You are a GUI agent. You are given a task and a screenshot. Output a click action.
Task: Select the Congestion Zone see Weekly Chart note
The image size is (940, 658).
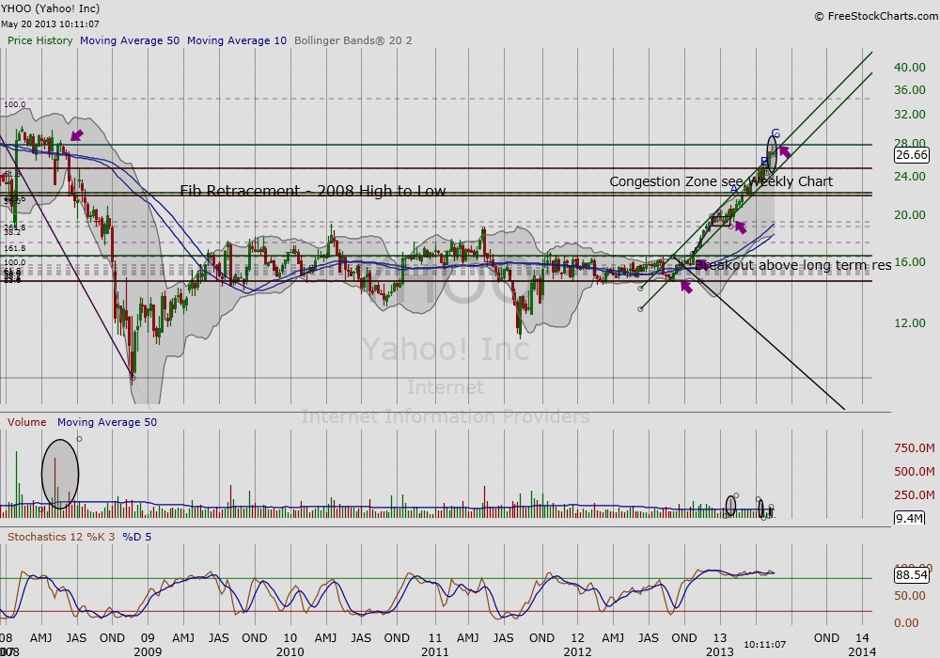tap(721, 181)
